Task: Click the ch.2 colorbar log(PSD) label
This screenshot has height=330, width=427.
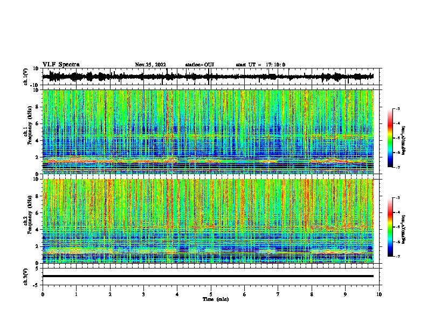Action: click(x=403, y=230)
